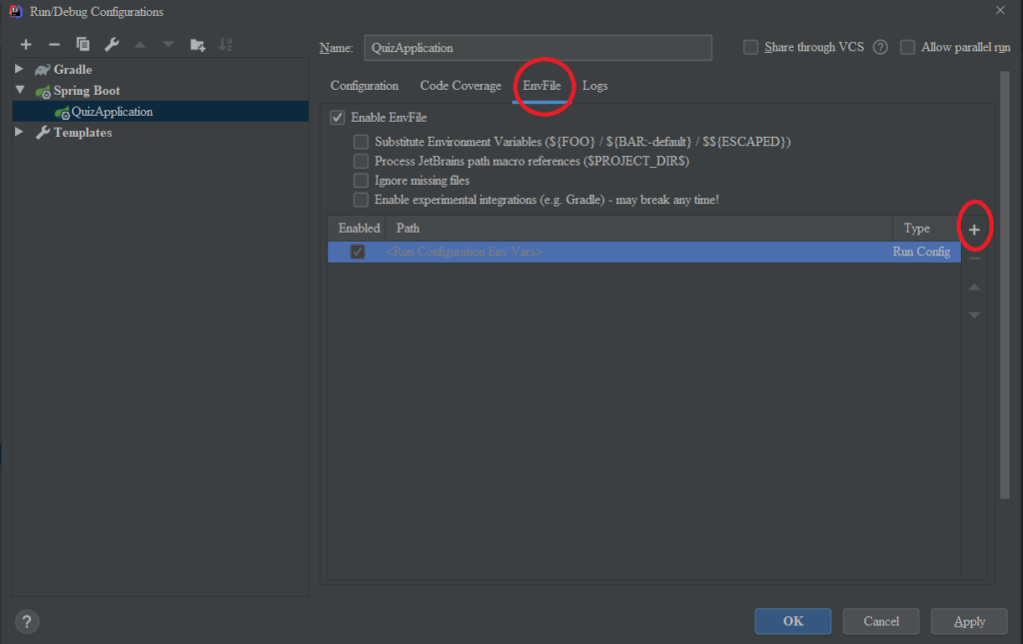Copy the QuizApplication configuration
This screenshot has height=644, width=1023.
[84, 44]
